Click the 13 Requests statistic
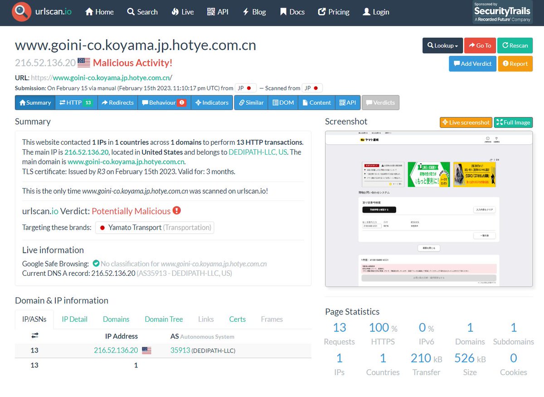This screenshot has height=397, width=544. coord(340,333)
